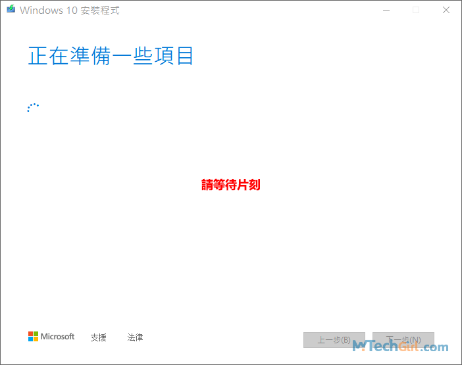This screenshot has height=365, width=462.
Task: Click the MyTechGirl watermark logo
Action: click(400, 346)
